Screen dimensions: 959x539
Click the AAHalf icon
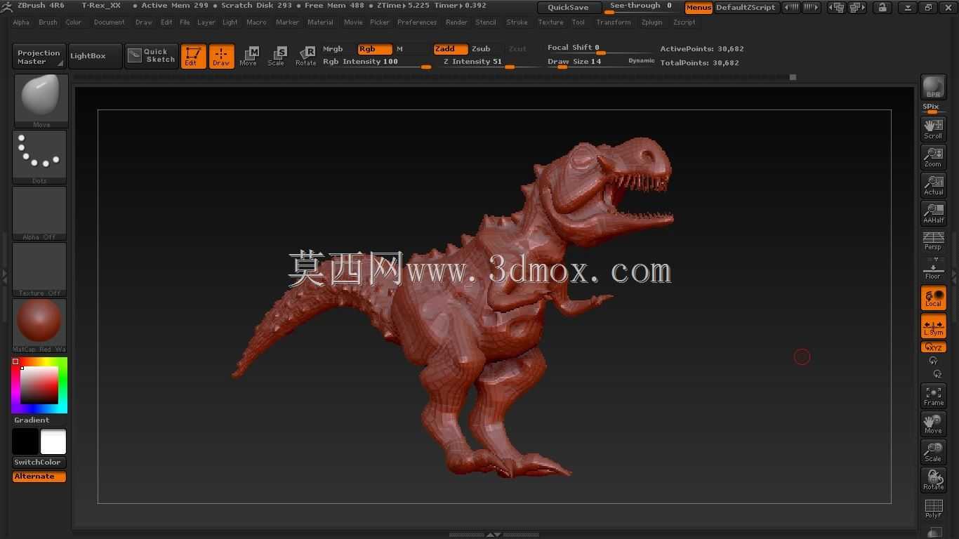tap(934, 213)
